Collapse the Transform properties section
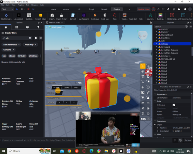This screenshot has height=154, width=193. pyautogui.click(x=155, y=121)
